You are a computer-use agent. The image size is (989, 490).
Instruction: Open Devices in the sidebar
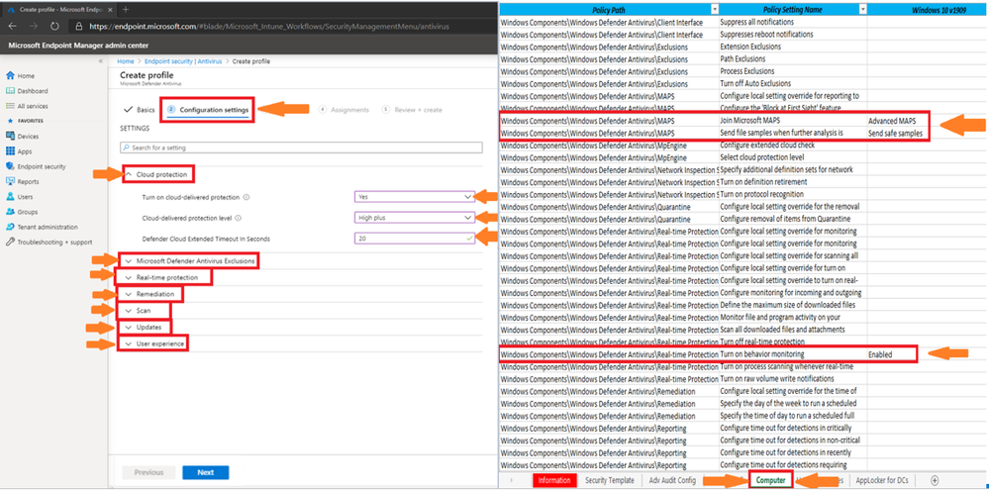(22, 137)
